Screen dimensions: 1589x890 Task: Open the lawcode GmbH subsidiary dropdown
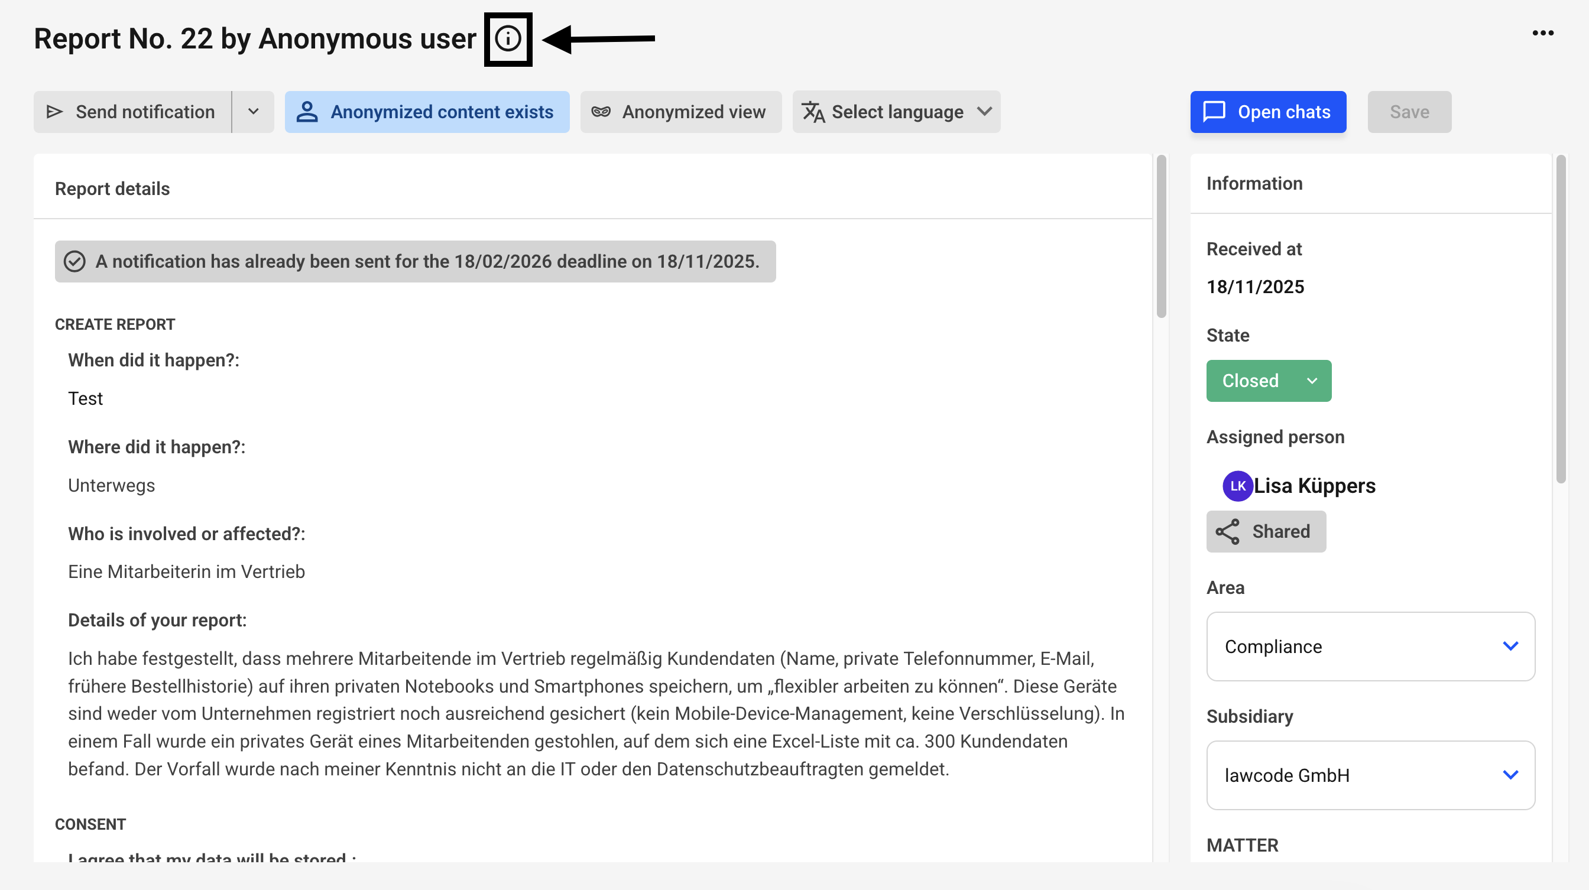tap(1370, 775)
